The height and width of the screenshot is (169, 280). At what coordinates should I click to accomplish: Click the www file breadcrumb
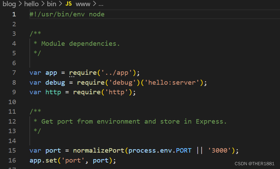click(x=83, y=4)
